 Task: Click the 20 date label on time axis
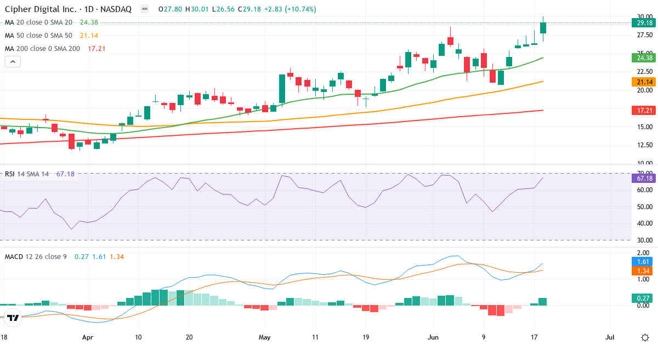point(189,337)
